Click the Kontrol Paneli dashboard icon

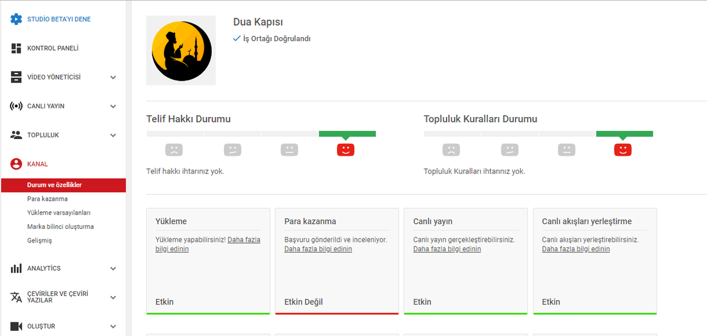[16, 48]
